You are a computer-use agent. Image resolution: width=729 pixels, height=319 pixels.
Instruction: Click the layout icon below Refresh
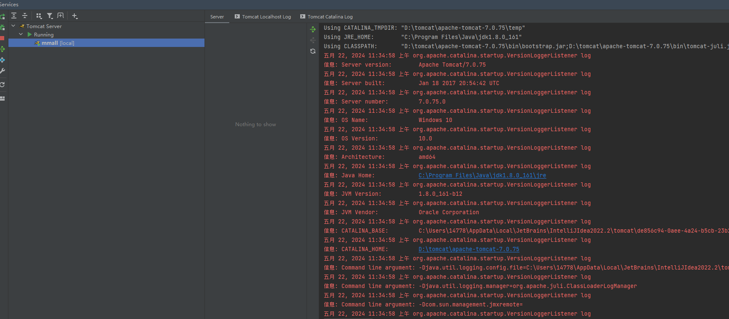pos(2,99)
